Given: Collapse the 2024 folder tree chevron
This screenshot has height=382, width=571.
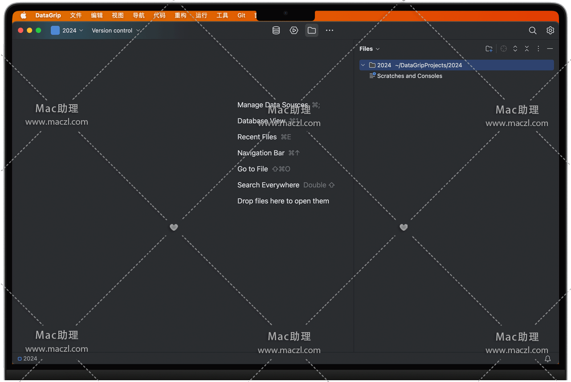Looking at the screenshot, I should click(363, 65).
